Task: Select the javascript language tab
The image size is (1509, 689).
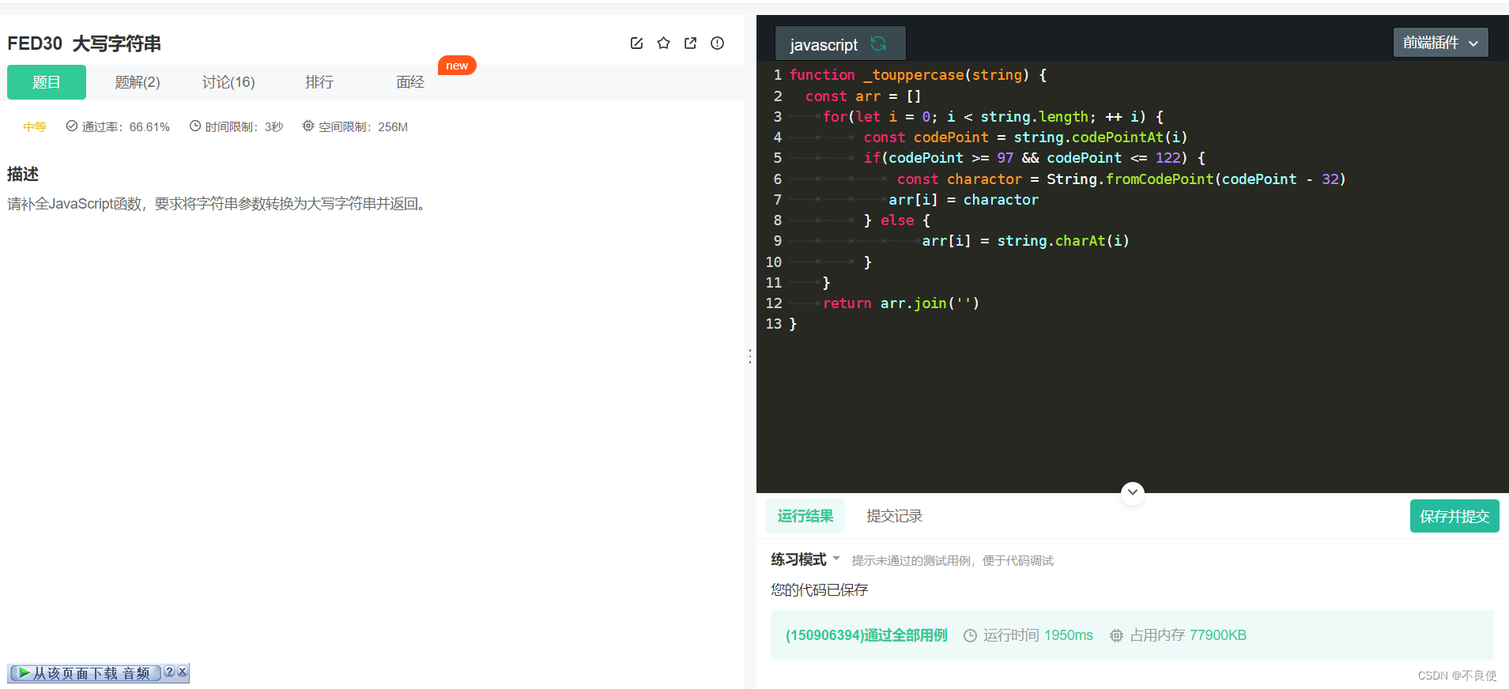Action: pos(840,44)
